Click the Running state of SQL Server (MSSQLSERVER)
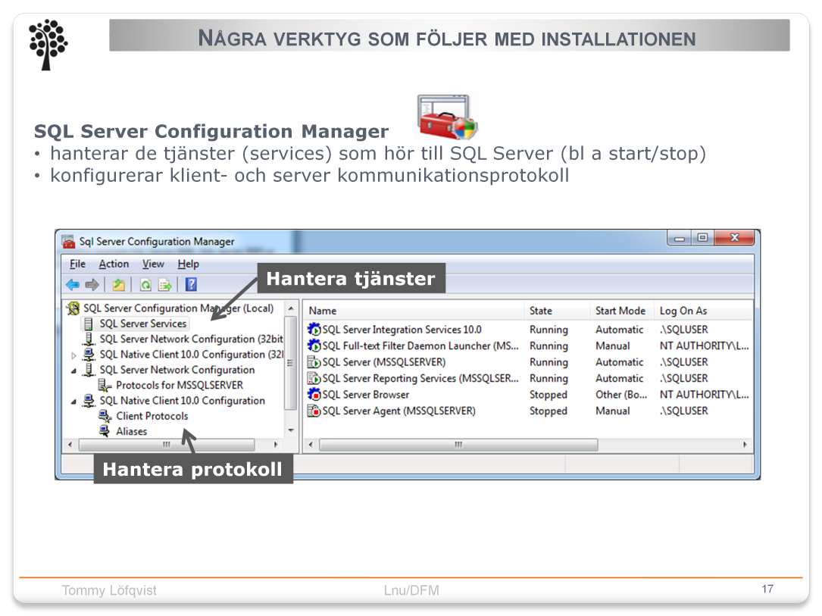This screenshot has height=616, width=822. 549,362
